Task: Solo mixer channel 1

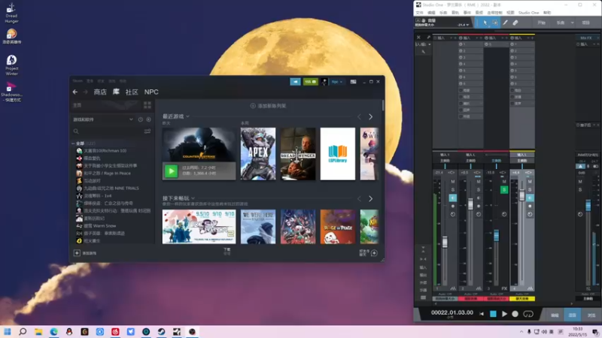Action: [453, 190]
